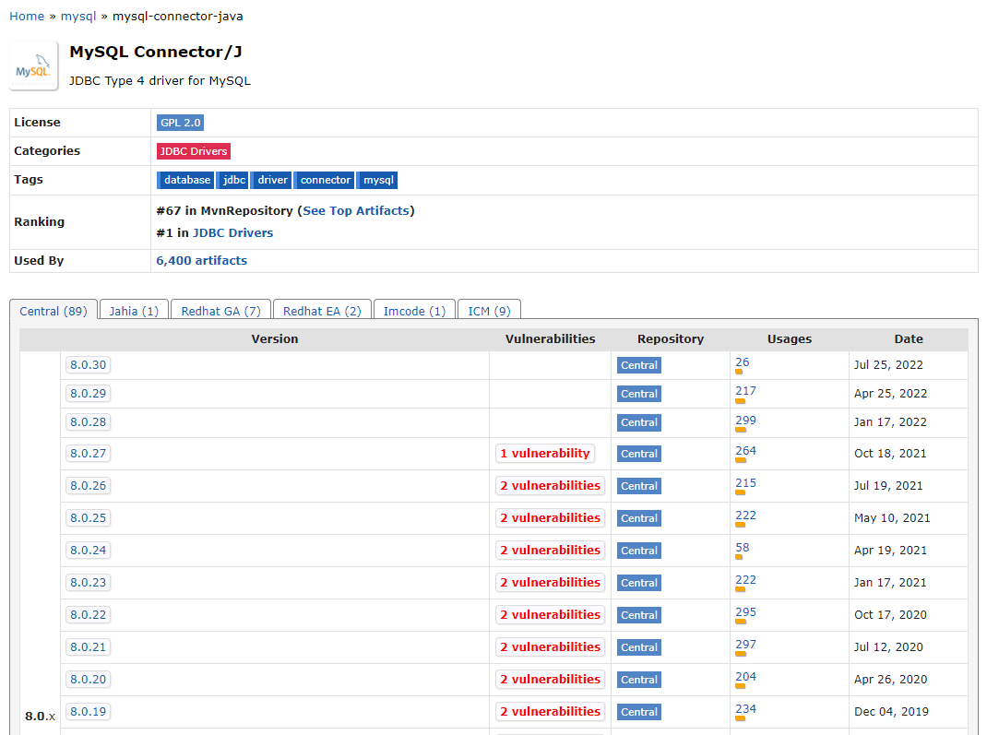Viewport: 987px width, 735px height.
Task: Open version 8.0.19
Action: (x=89, y=712)
